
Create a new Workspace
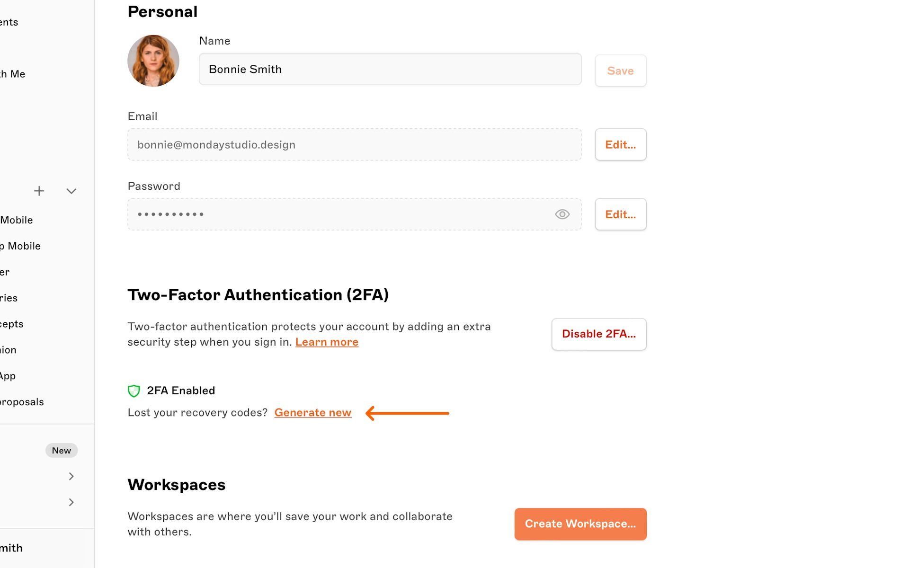580,524
